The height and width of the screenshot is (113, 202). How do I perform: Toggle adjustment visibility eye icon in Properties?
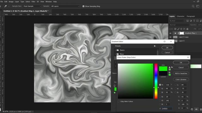tap(196, 109)
